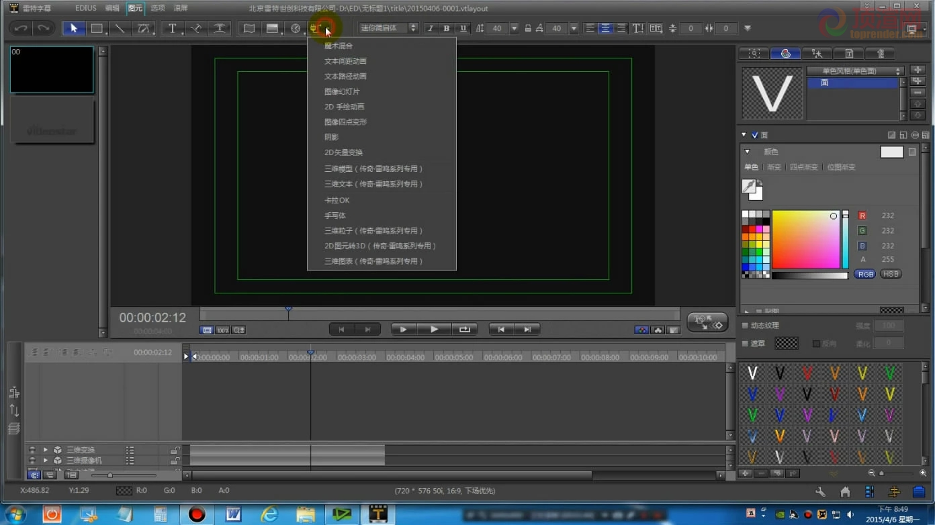Open the 单色风格(单色面) style dropdown
Viewport: 935px width, 525px height.
pos(855,70)
